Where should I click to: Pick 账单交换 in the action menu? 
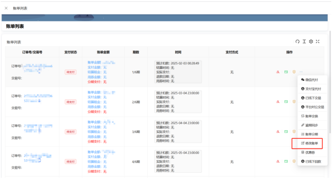coord(312,116)
